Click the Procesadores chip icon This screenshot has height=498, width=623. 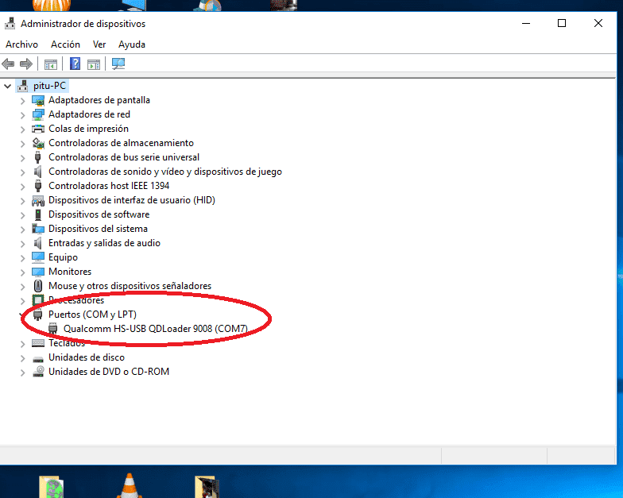pyautogui.click(x=38, y=300)
